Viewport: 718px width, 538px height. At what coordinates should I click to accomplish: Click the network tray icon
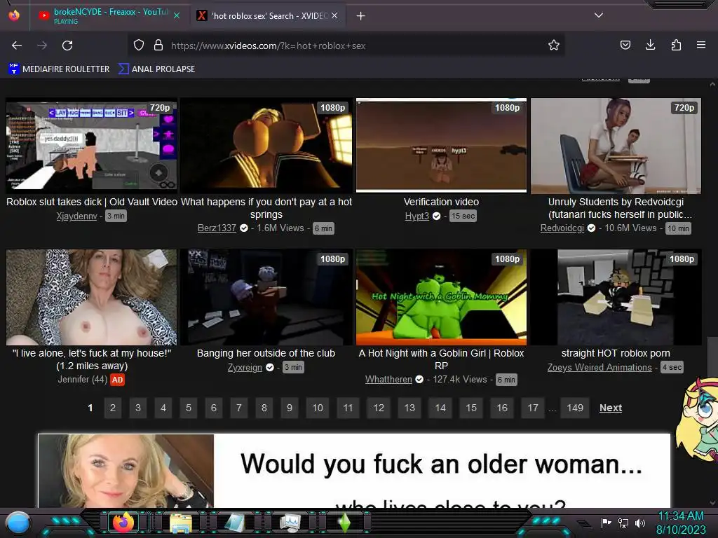(623, 523)
